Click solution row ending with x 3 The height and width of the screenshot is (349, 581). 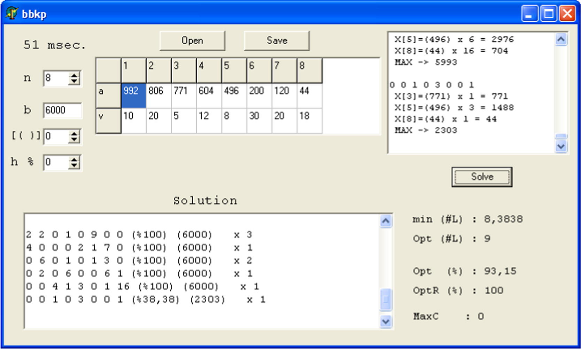coord(139,235)
